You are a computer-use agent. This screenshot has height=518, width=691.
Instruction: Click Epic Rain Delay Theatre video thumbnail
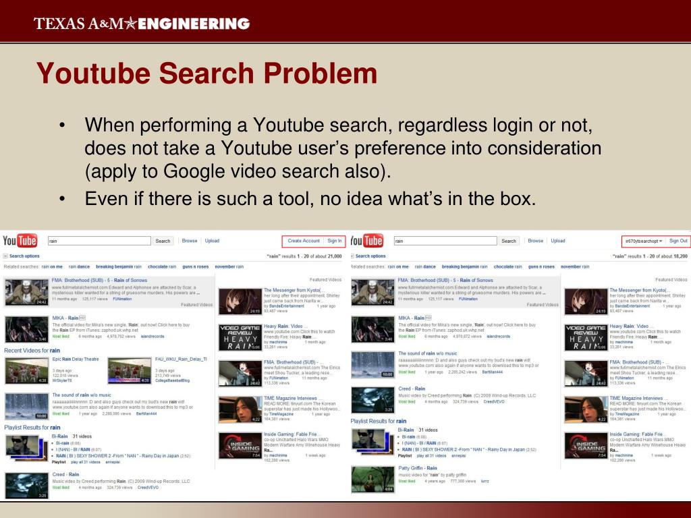pyautogui.click(x=26, y=370)
